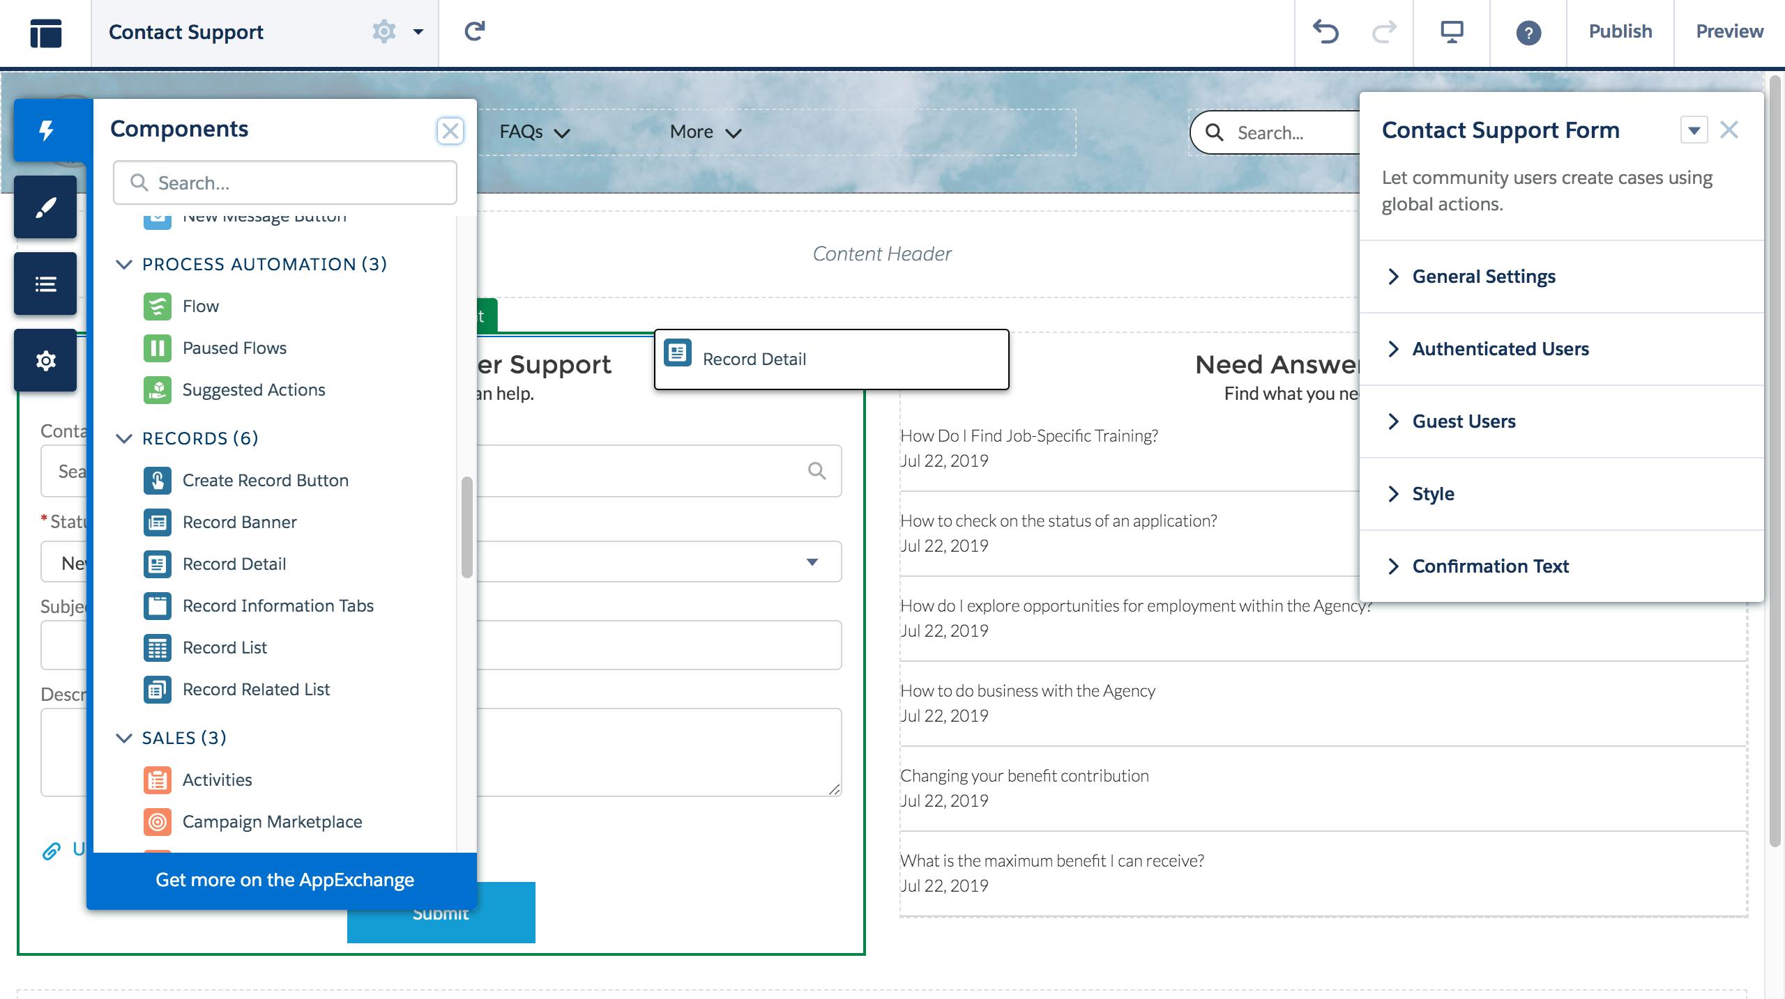Click the Record List component icon
Viewport: 1785px width, 999px height.
click(x=157, y=648)
